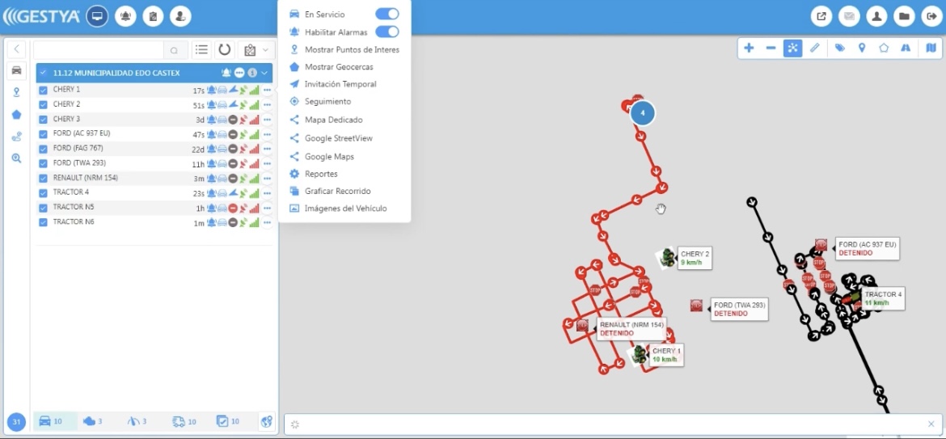Choose Google StreetView menu entry
Image resolution: width=946 pixels, height=439 pixels.
click(x=338, y=138)
